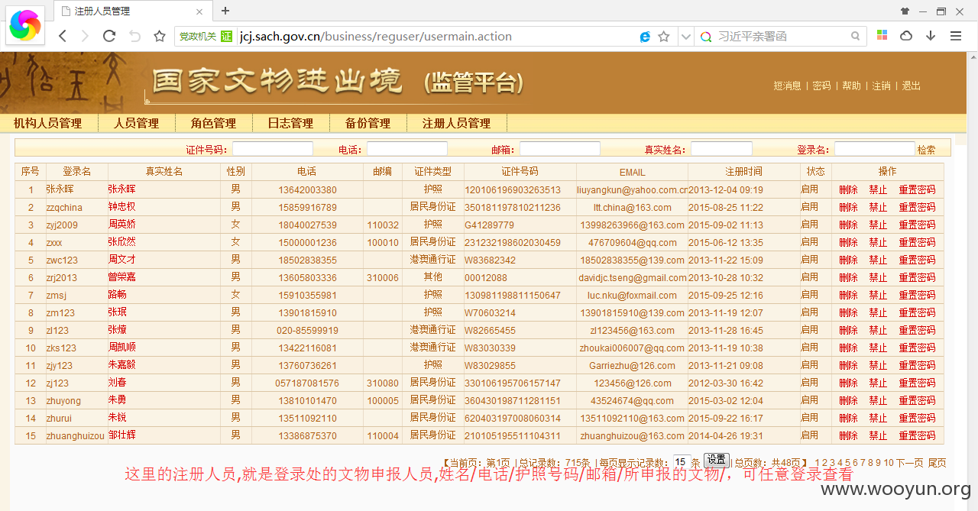Focus the 电话 search field
This screenshot has height=511, width=978.
click(407, 149)
